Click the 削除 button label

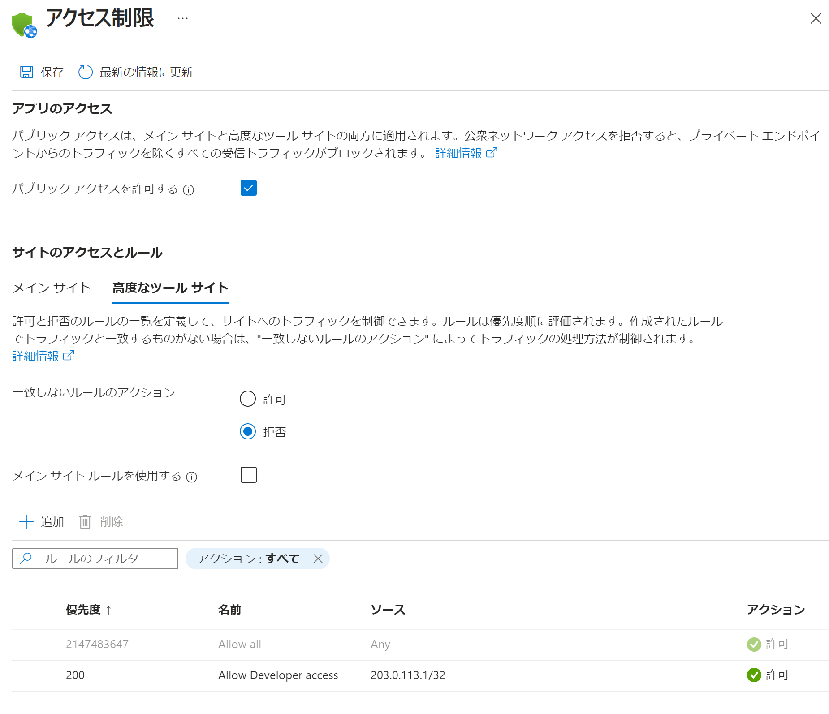[x=112, y=522]
